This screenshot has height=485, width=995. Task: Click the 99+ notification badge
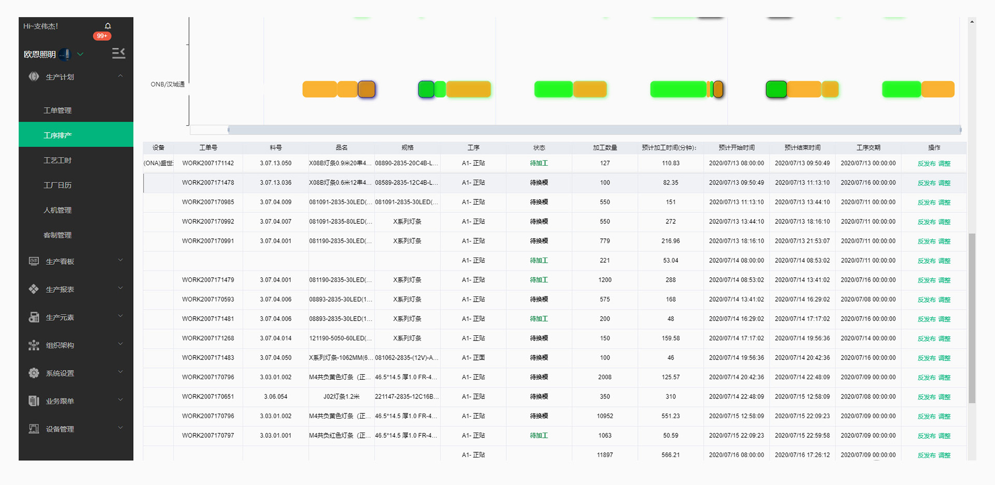coord(102,36)
